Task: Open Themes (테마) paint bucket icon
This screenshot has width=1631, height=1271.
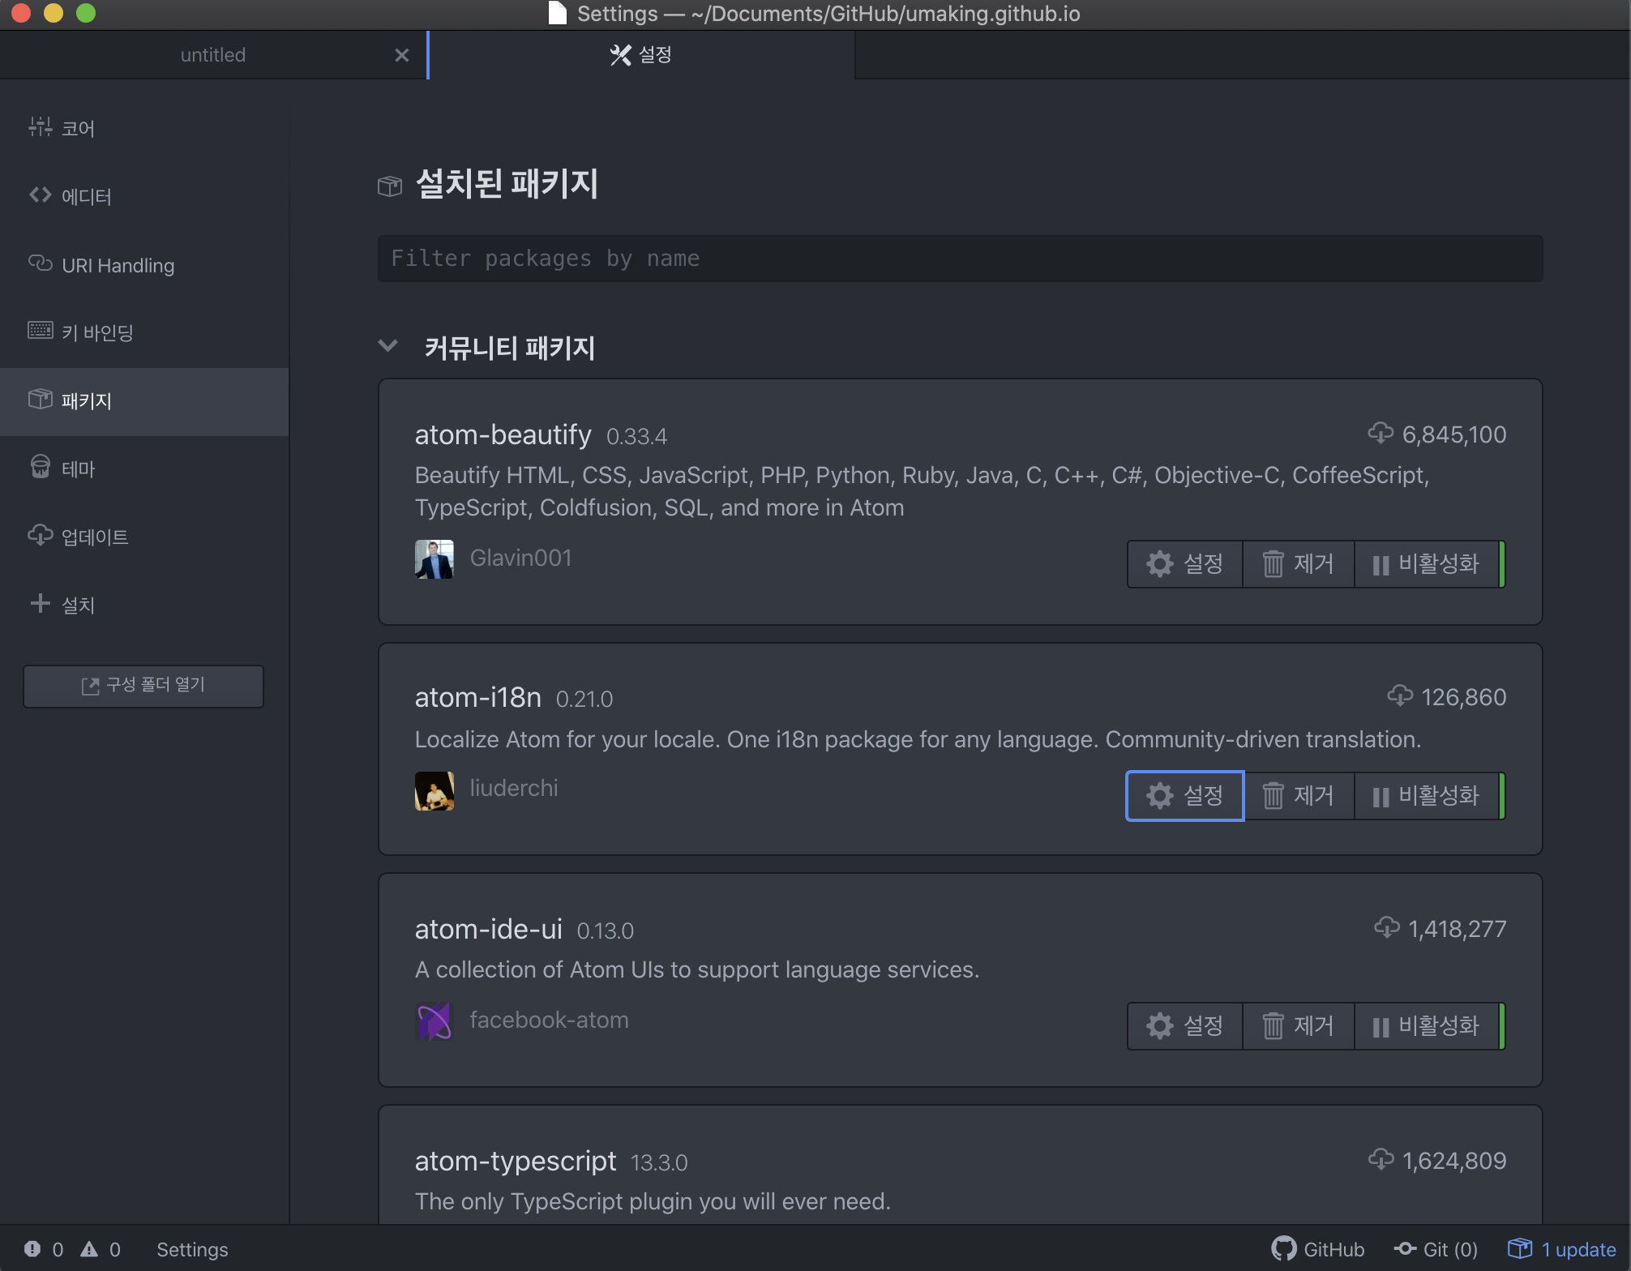Action: tap(40, 468)
